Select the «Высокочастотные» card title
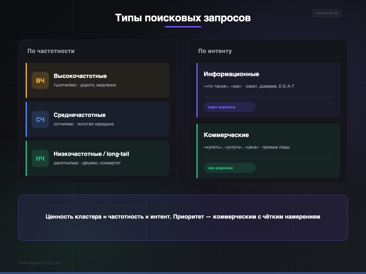Viewport: 366px width, 274px height. (80, 76)
